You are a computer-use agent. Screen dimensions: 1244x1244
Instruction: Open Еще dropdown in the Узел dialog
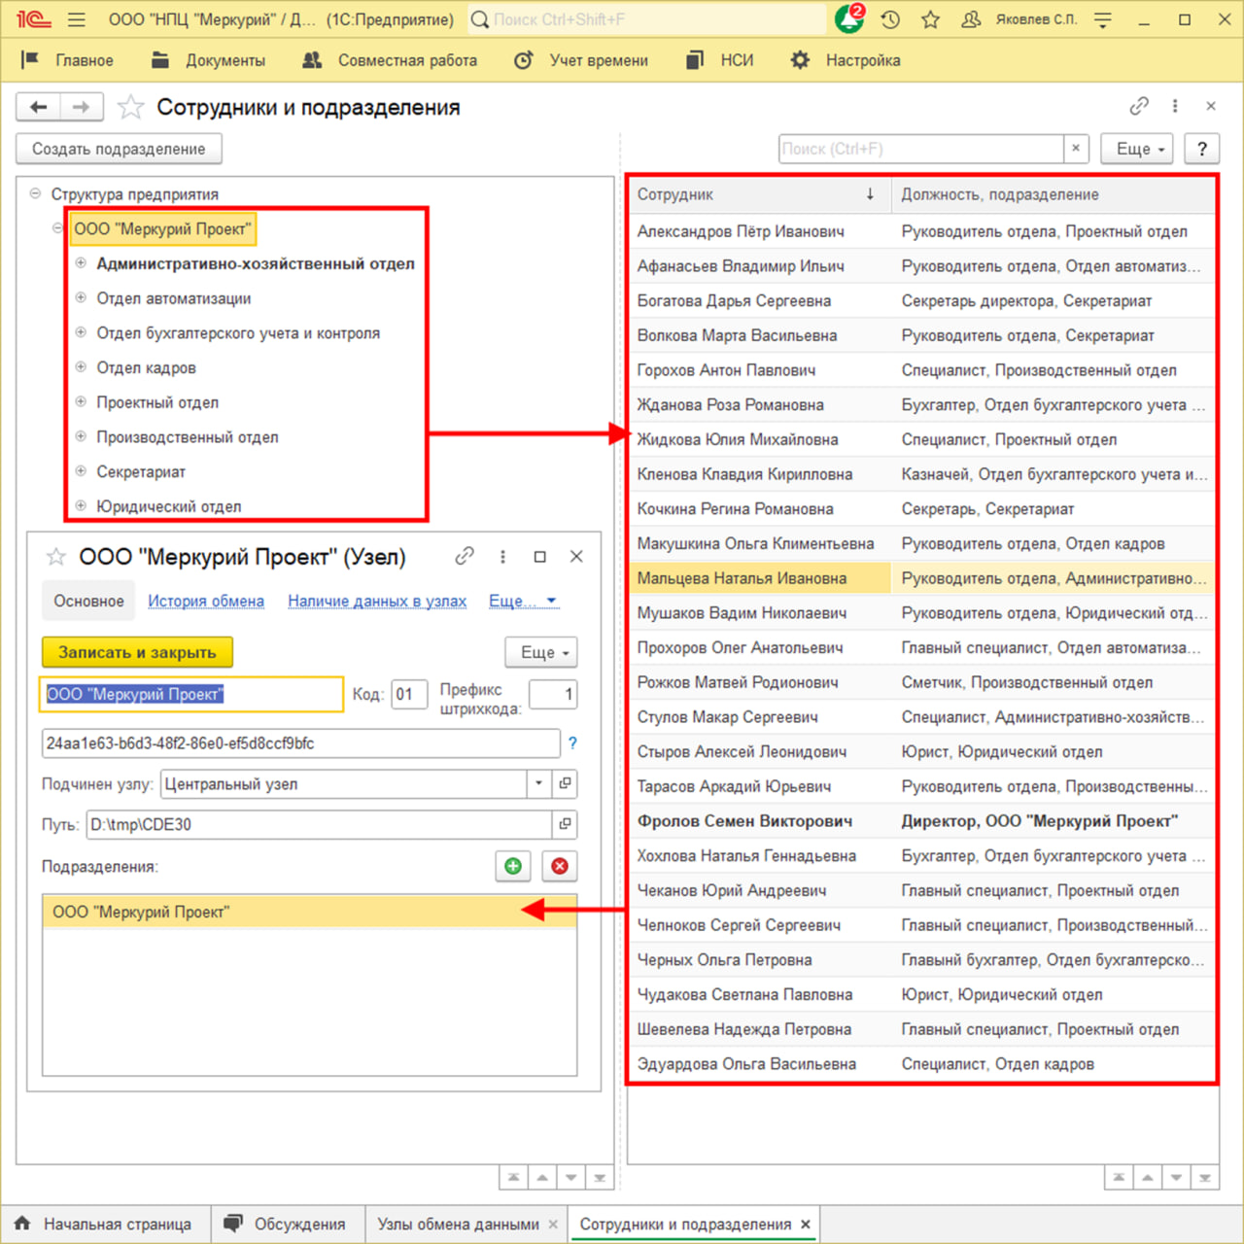coord(541,652)
